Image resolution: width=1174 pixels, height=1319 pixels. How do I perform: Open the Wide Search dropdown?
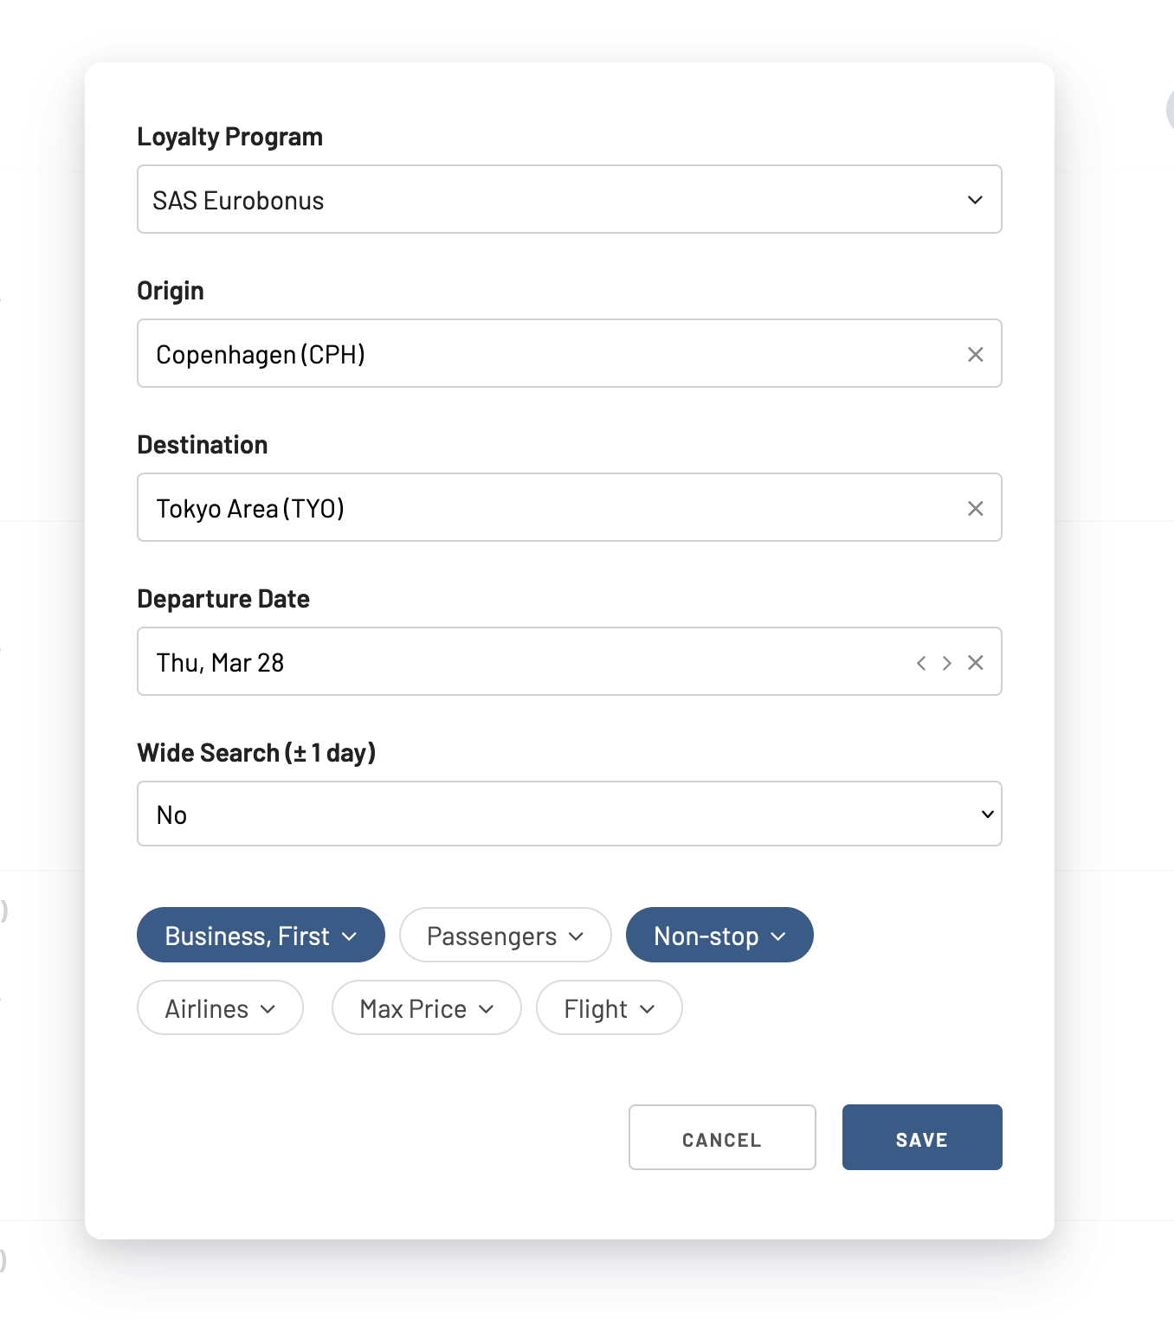pos(570,814)
